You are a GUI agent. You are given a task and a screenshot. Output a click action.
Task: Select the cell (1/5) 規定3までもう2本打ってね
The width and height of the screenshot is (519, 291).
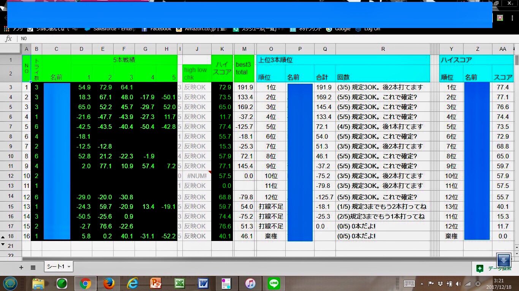pyautogui.click(x=383, y=207)
